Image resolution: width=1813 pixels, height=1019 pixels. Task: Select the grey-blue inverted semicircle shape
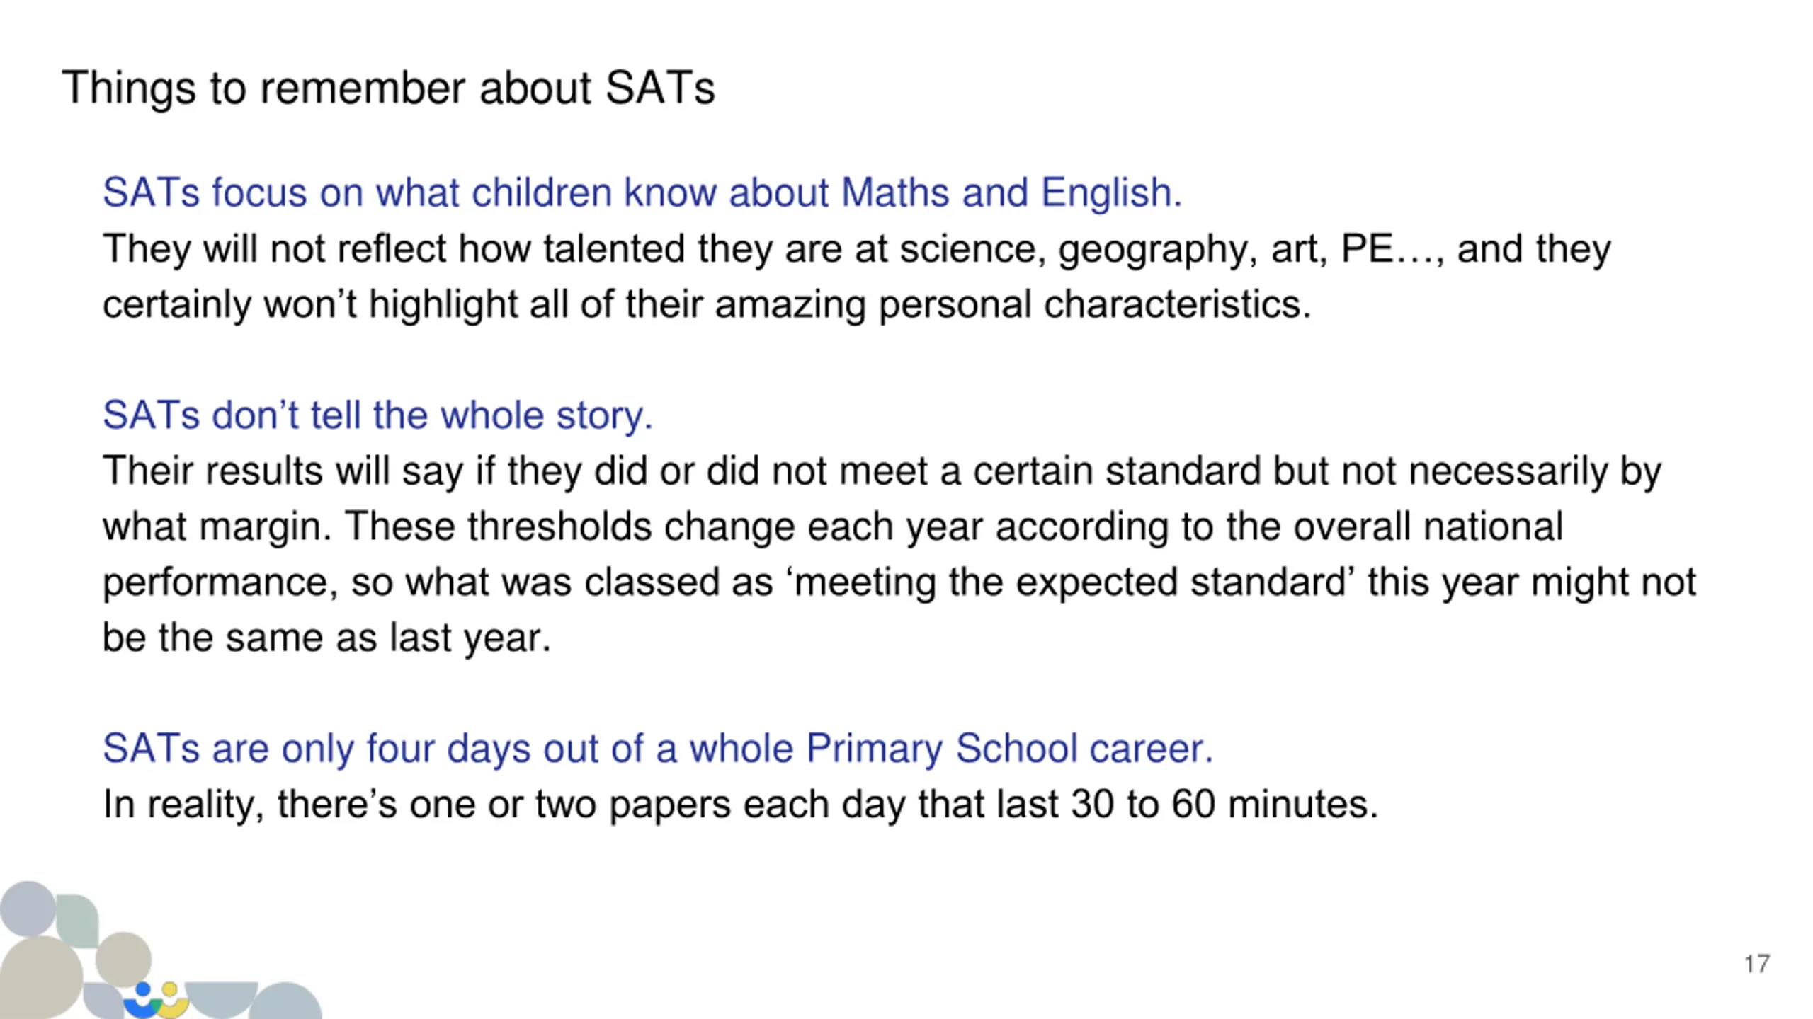click(x=221, y=1000)
